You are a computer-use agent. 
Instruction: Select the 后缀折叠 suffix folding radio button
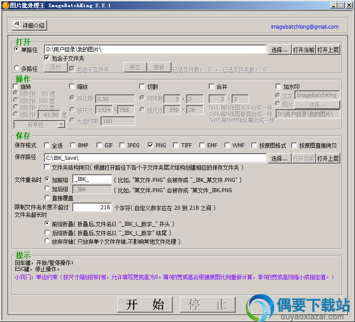[x=47, y=232]
